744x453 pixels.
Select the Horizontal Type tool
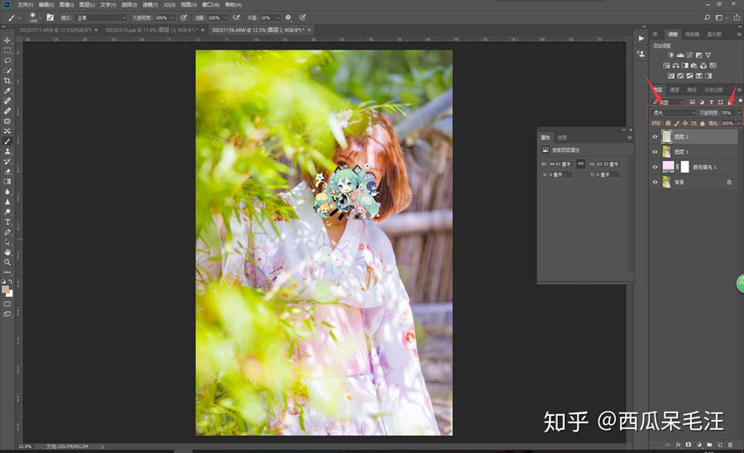click(x=7, y=222)
